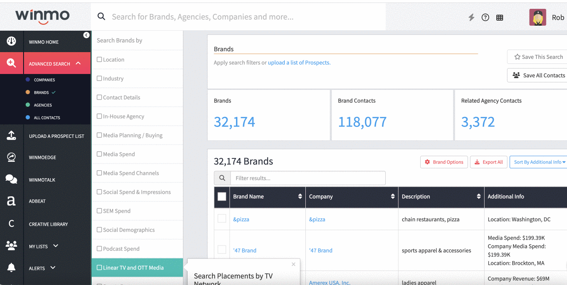567x285 pixels.
Task: Check the Linear TV and OTT Media checkbox
Action: point(99,267)
